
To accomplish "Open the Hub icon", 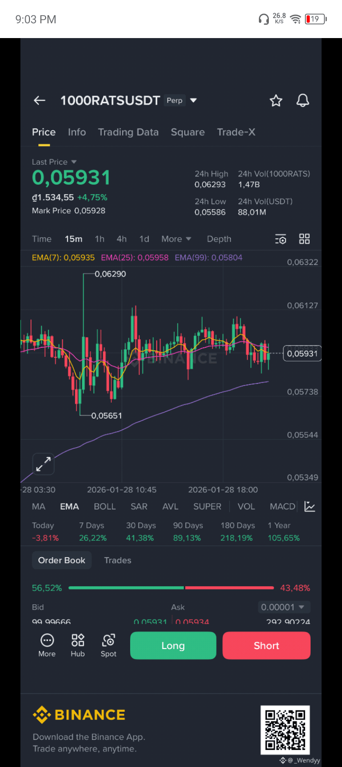I will [x=77, y=646].
